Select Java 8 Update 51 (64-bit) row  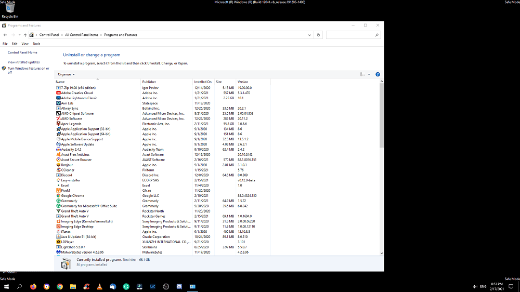(162, 236)
